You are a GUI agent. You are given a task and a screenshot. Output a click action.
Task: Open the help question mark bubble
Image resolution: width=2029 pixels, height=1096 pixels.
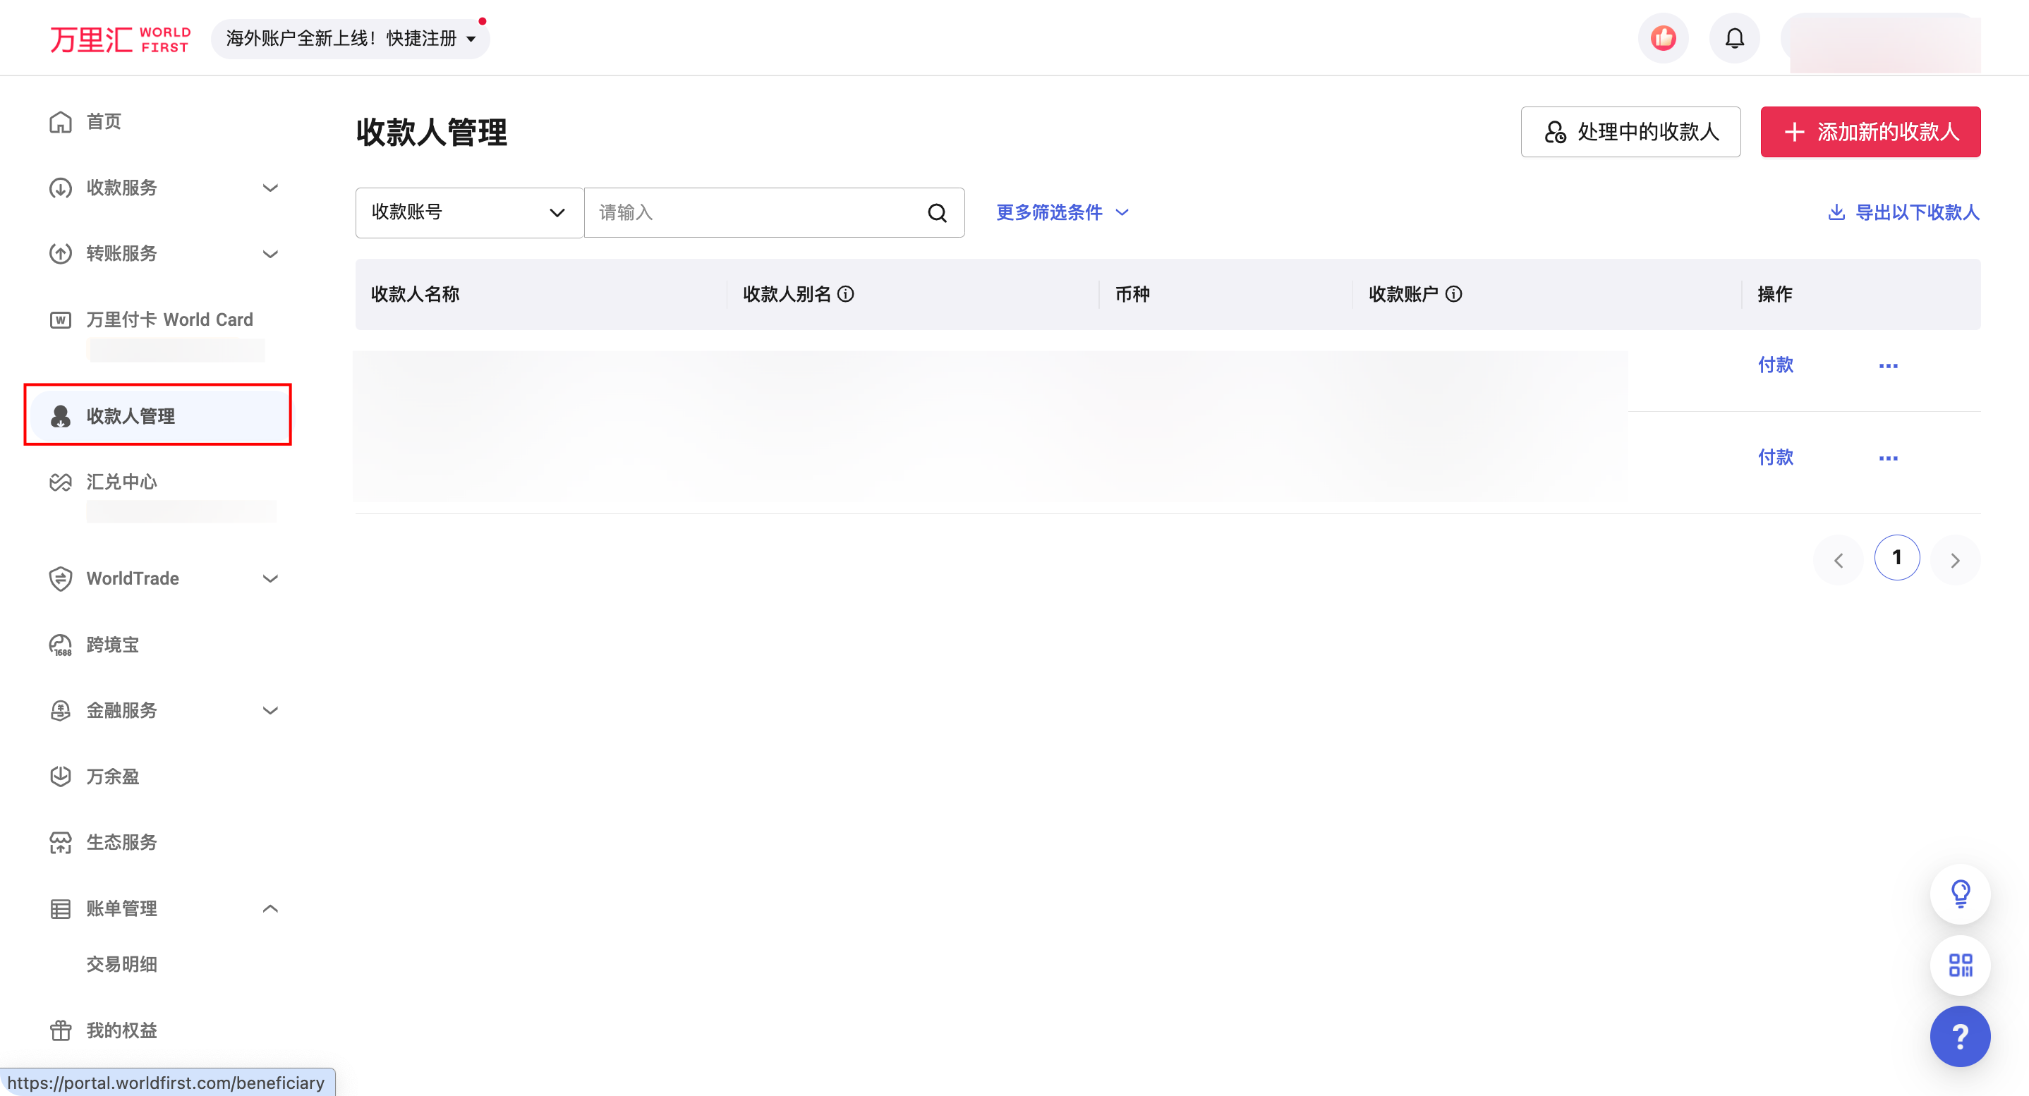coord(1961,1036)
